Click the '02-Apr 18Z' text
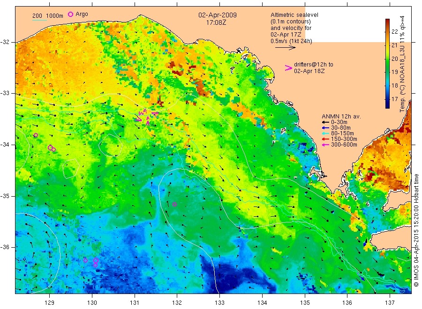The width and height of the screenshot is (422, 309). pyautogui.click(x=309, y=71)
